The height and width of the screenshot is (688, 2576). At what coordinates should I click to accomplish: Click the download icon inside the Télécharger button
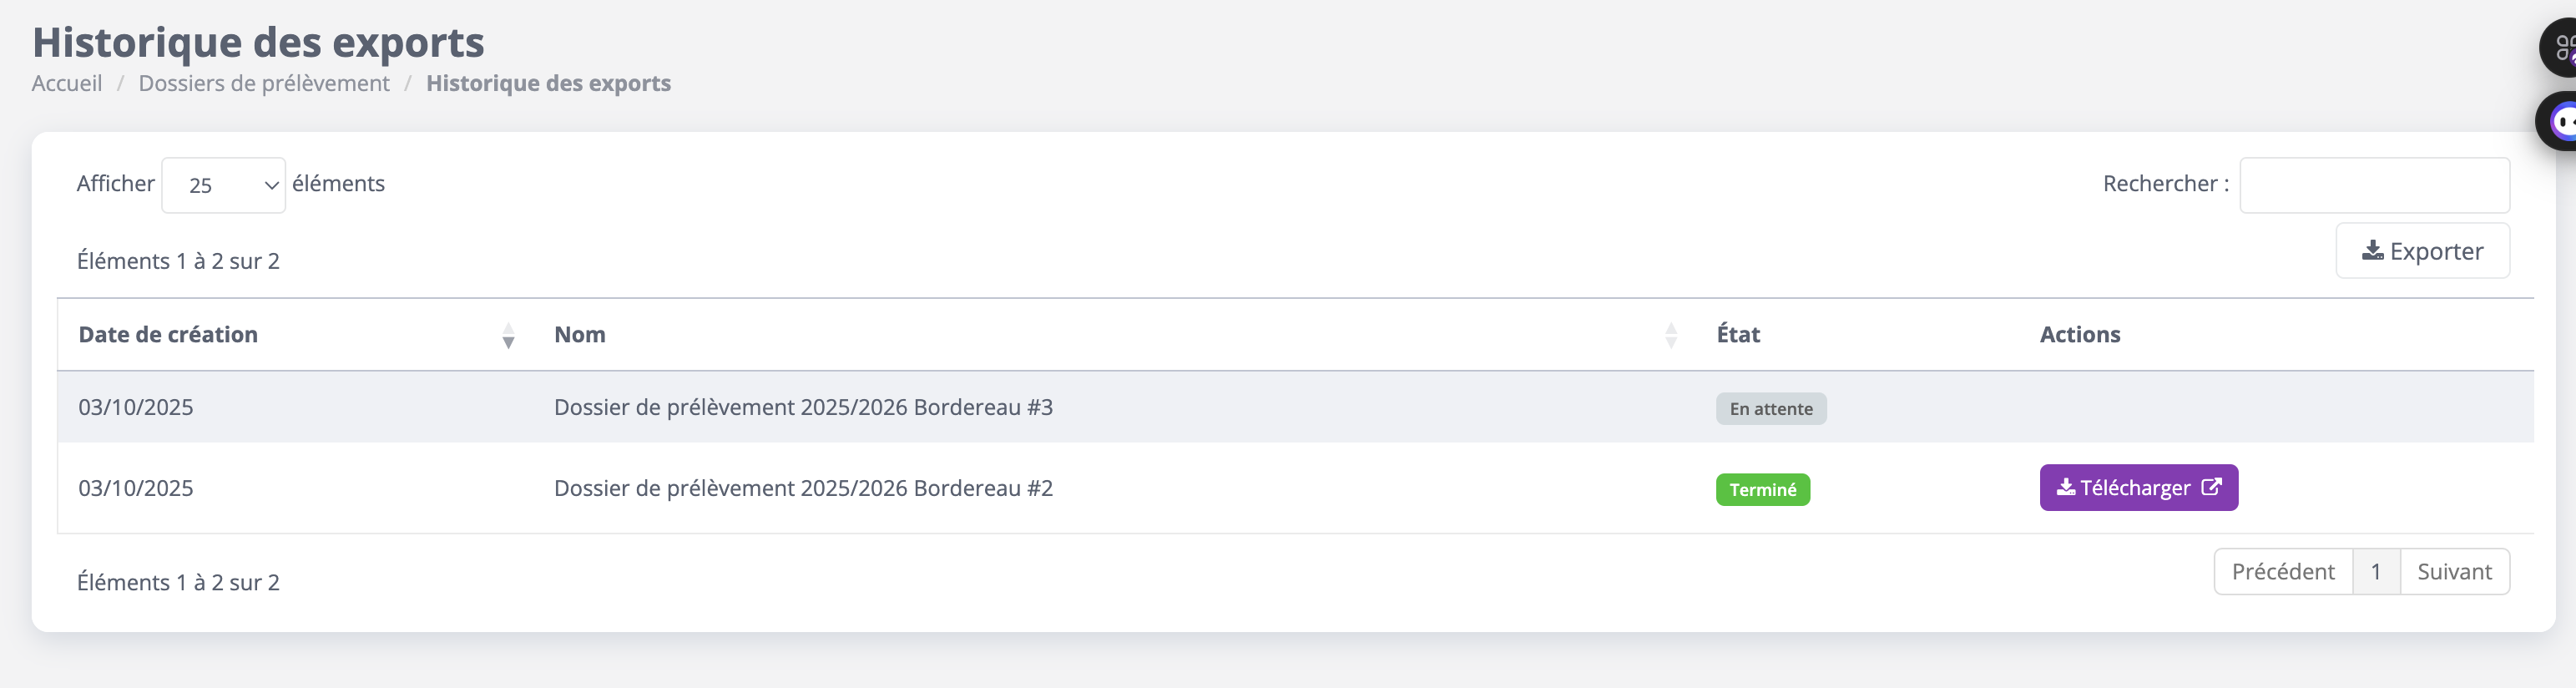(x=2065, y=487)
